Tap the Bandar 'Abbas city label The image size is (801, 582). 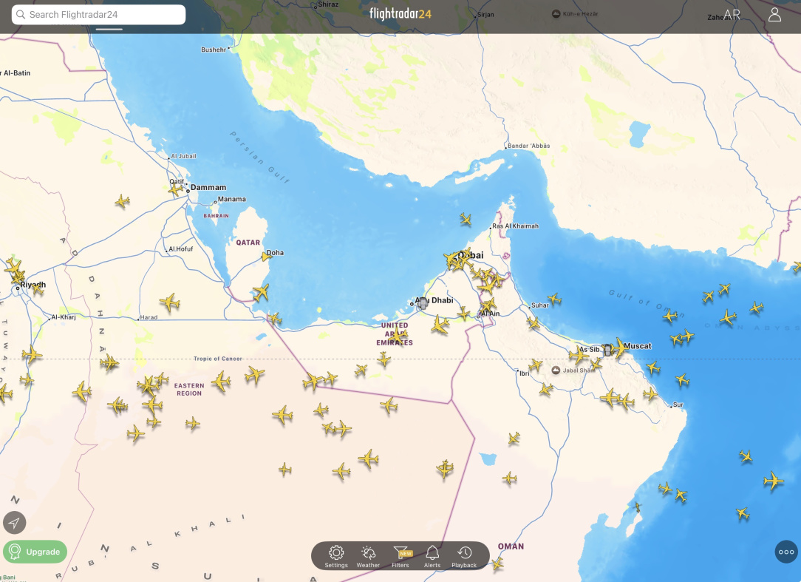(x=529, y=146)
